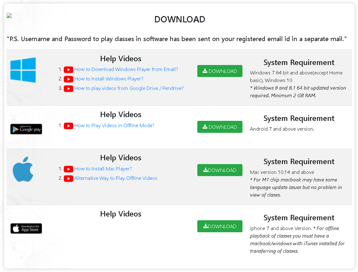Viewport: 358px width, 272px height.
Task: Open 'Alternative Way to Play Offline Videos' link
Action: pos(116,178)
